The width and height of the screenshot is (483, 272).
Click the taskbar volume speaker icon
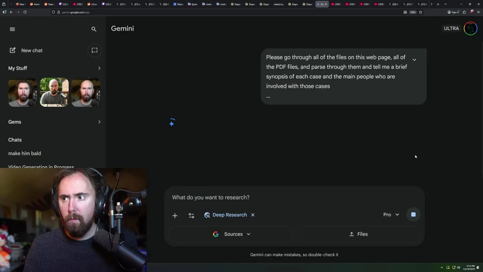point(458,267)
